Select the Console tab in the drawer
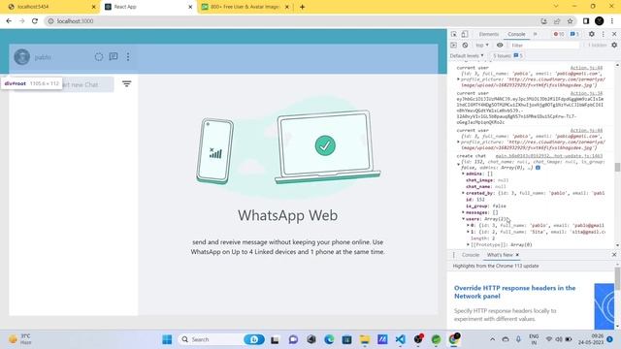Image resolution: width=621 pixels, height=349 pixels. 470,255
